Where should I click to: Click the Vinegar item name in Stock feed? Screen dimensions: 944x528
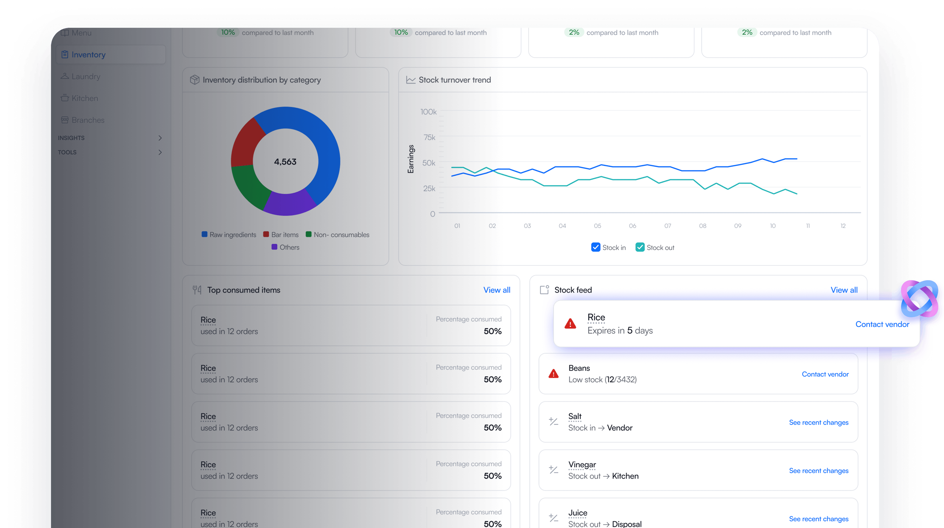pos(582,465)
